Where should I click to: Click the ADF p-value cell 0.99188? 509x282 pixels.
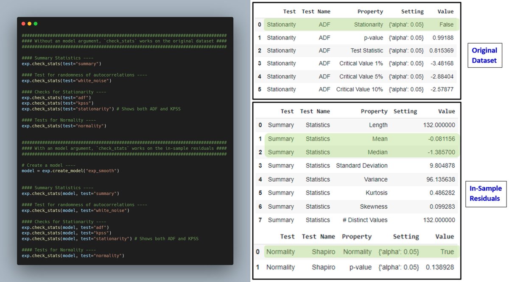443,38
